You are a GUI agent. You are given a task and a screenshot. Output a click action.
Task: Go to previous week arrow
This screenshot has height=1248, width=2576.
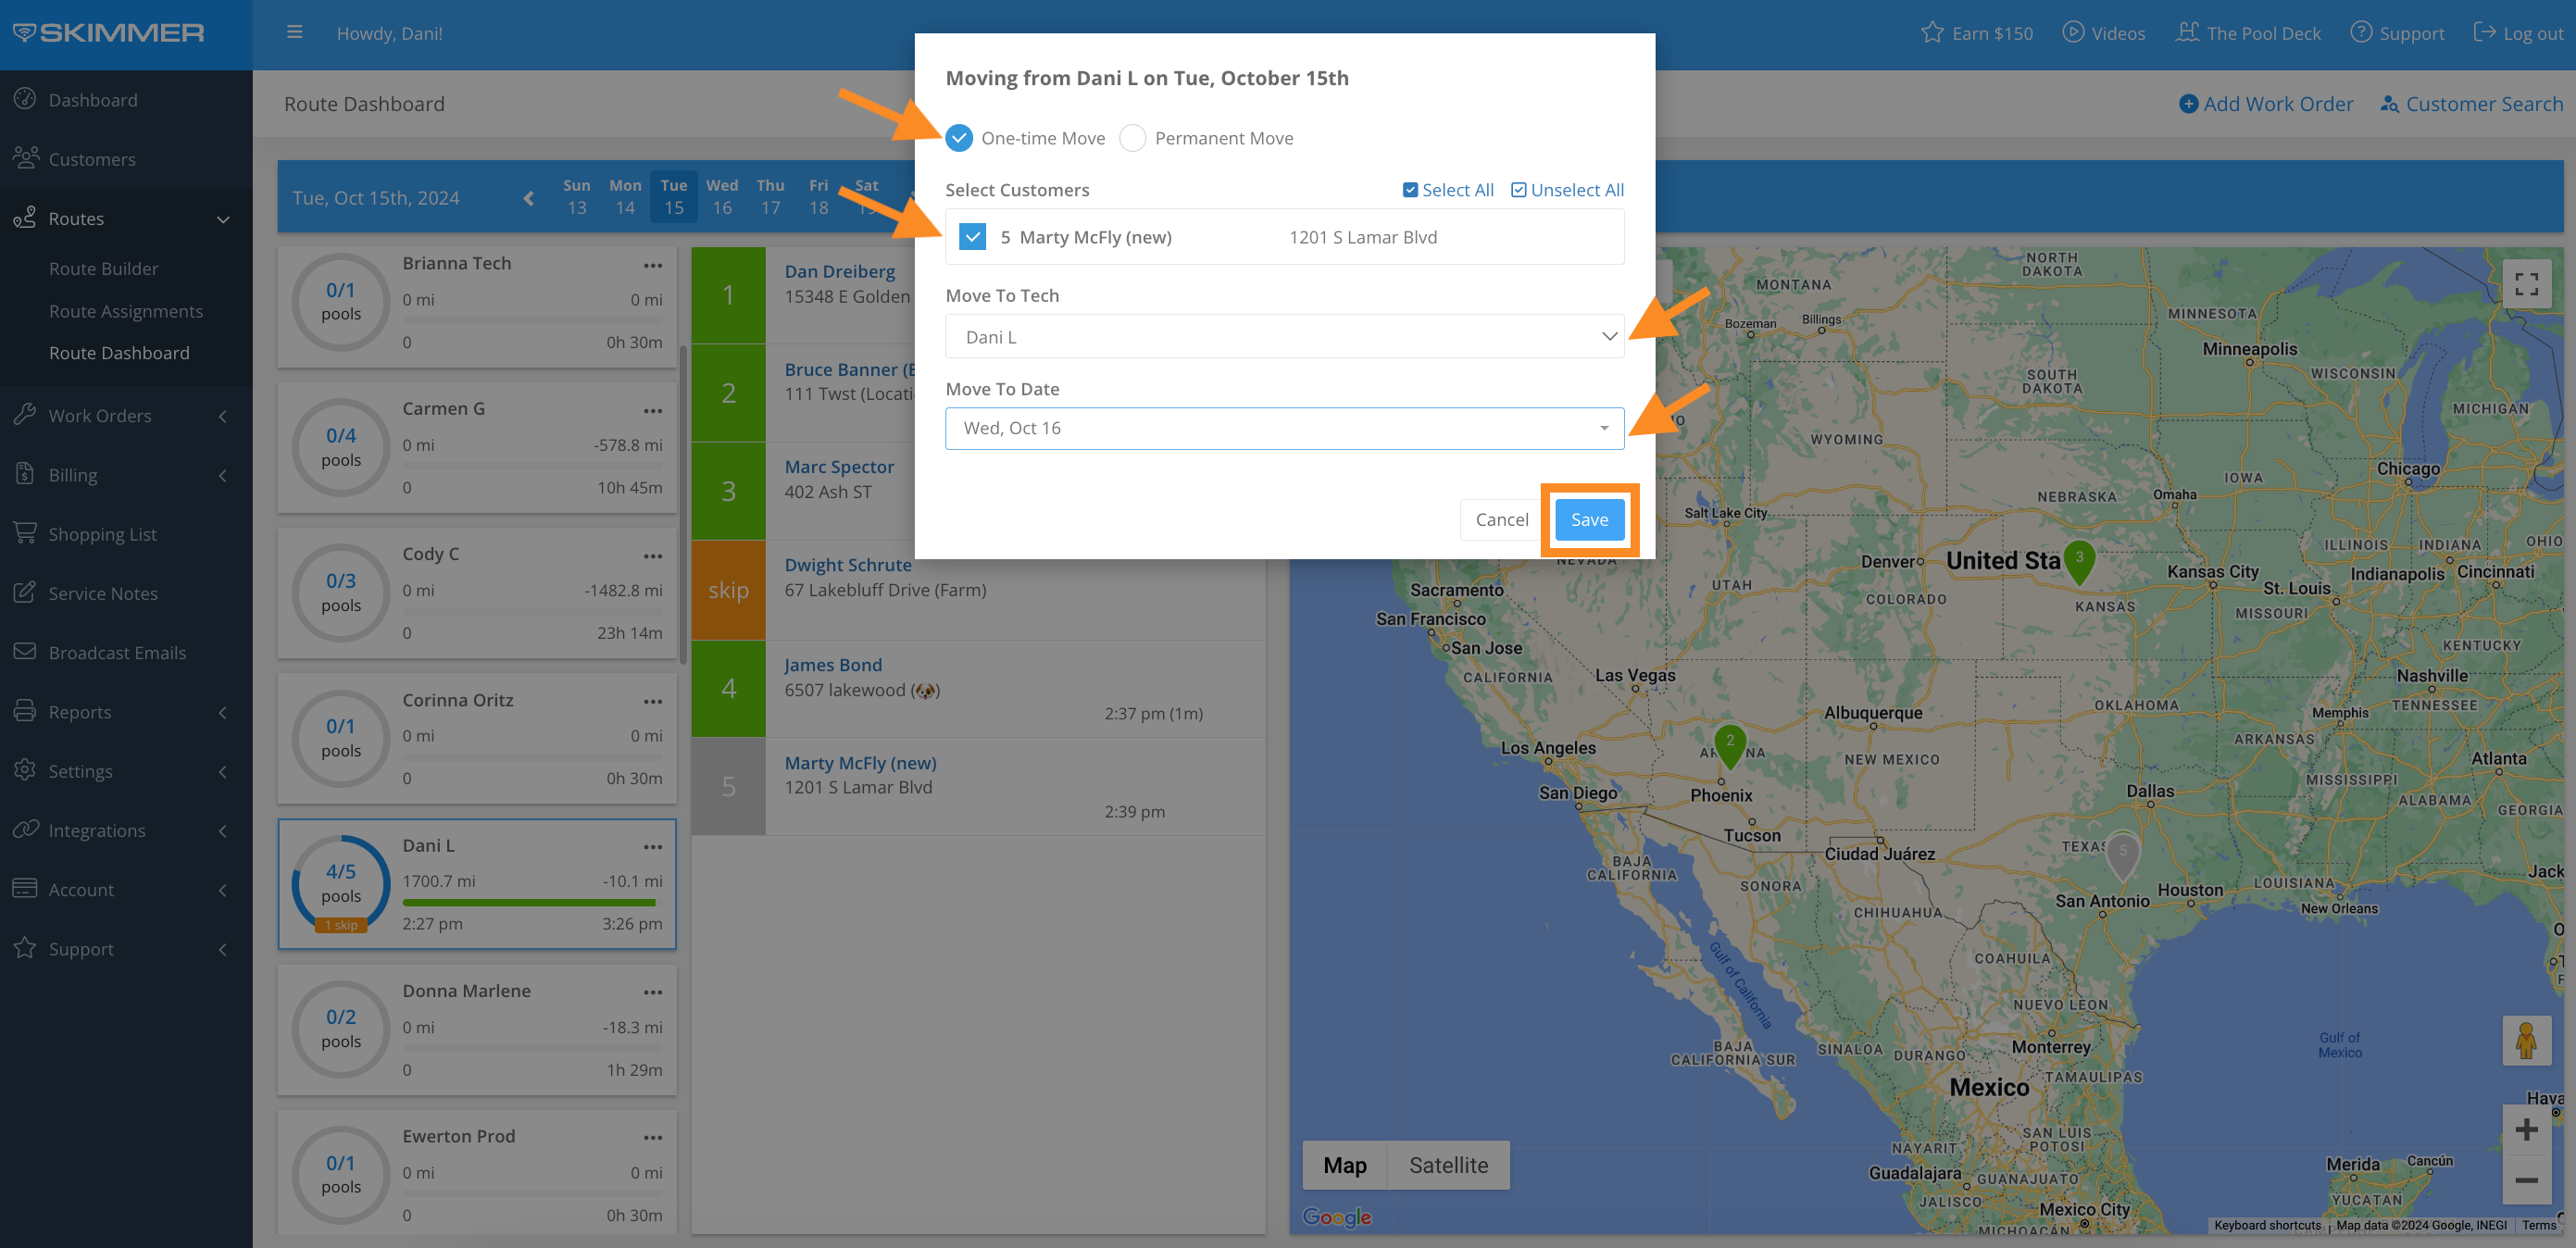coord(528,198)
